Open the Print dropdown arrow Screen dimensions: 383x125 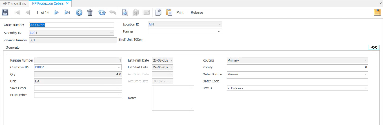[187, 12]
